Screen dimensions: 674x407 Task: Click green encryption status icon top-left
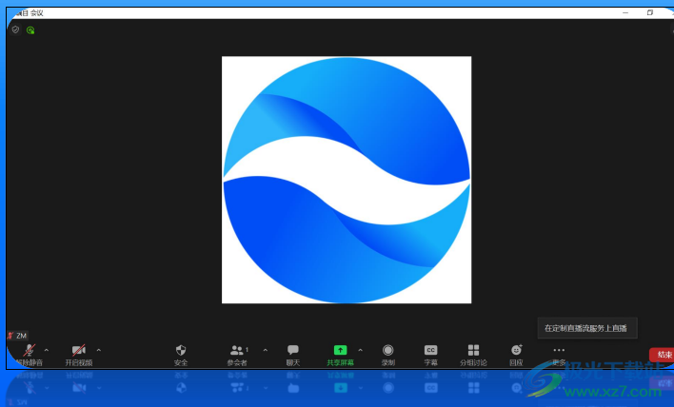[x=30, y=29]
